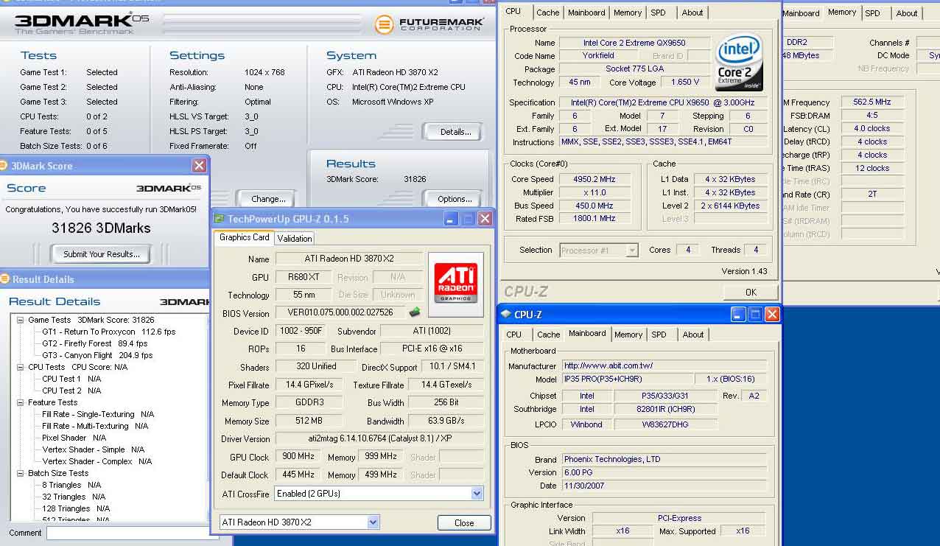Select Vertex Shader - Simple row
The image size is (940, 546).
(x=93, y=449)
